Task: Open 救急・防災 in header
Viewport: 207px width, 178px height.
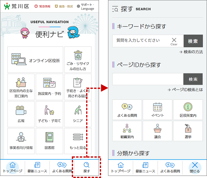Action: click(x=64, y=6)
